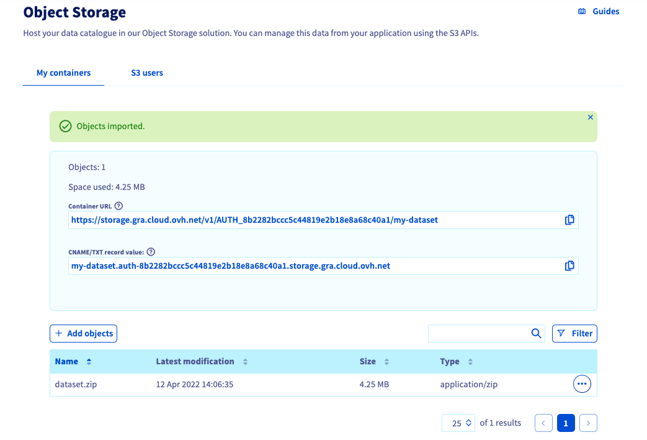Open actions menu for dataset.zip
Image resolution: width=647 pixels, height=440 pixels.
[x=582, y=384]
